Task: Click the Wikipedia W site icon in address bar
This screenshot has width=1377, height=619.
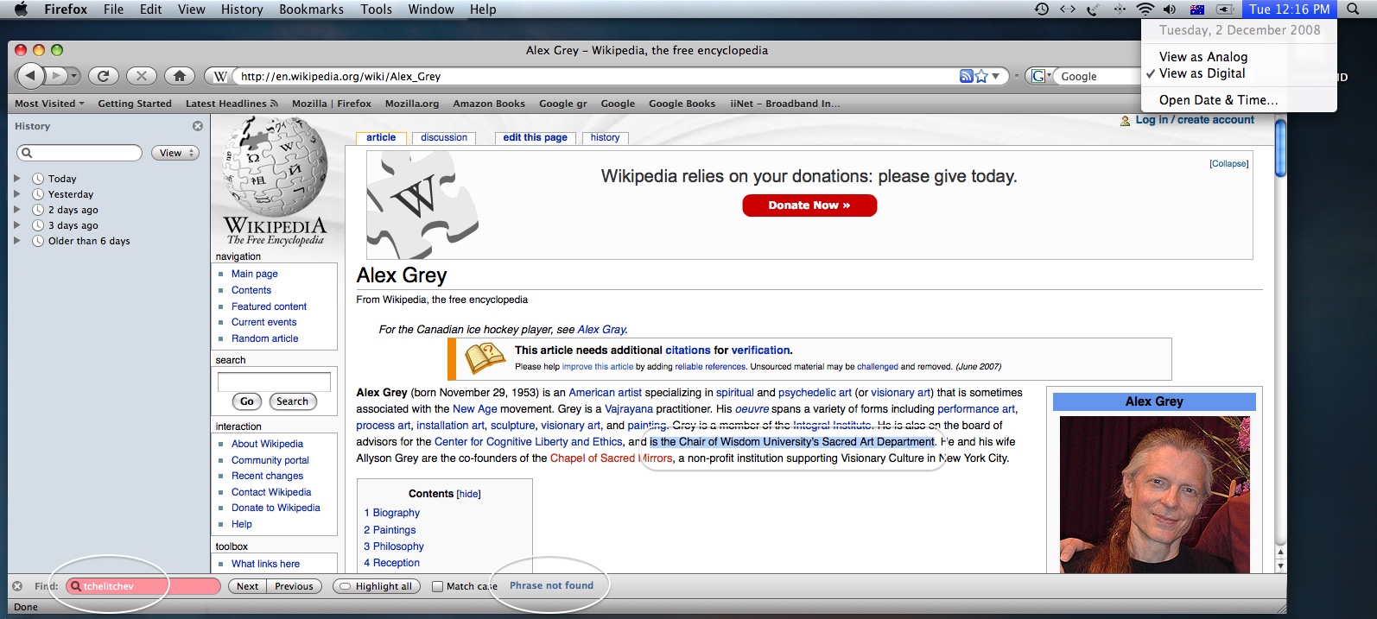Action: pyautogui.click(x=220, y=76)
